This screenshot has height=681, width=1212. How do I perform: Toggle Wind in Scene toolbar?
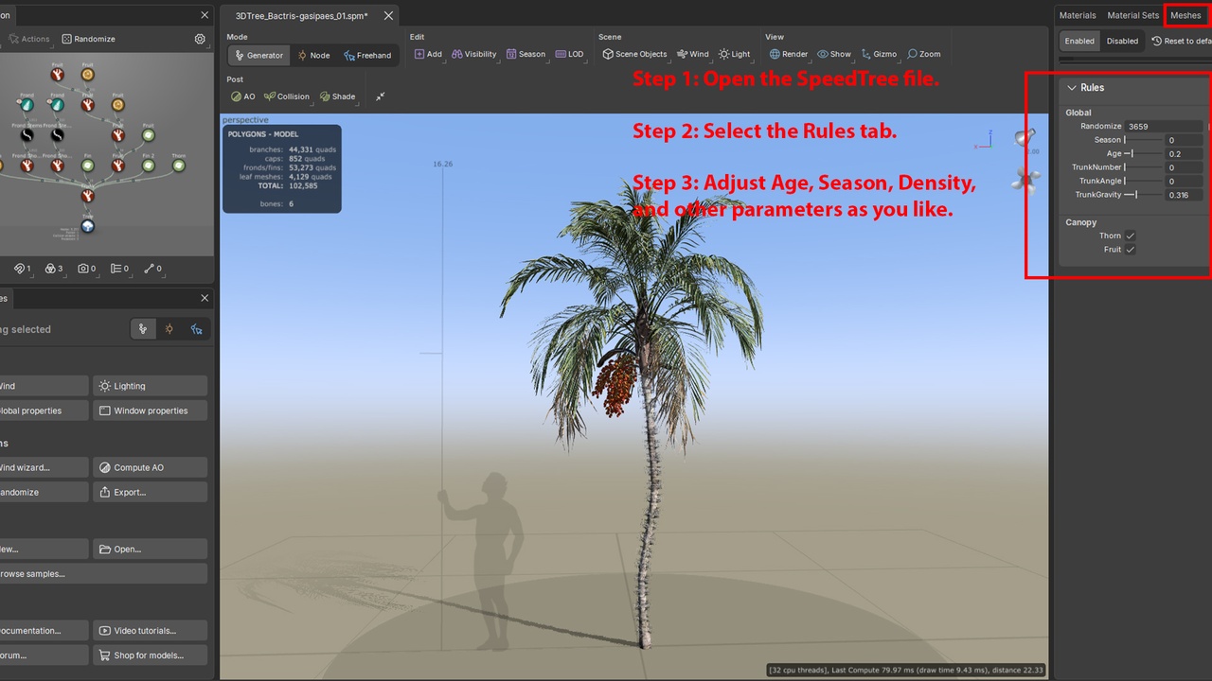click(x=692, y=54)
